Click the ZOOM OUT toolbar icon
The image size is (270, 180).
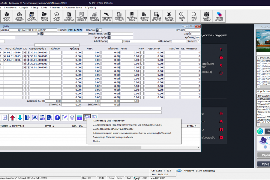pyautogui.click(x=194, y=16)
